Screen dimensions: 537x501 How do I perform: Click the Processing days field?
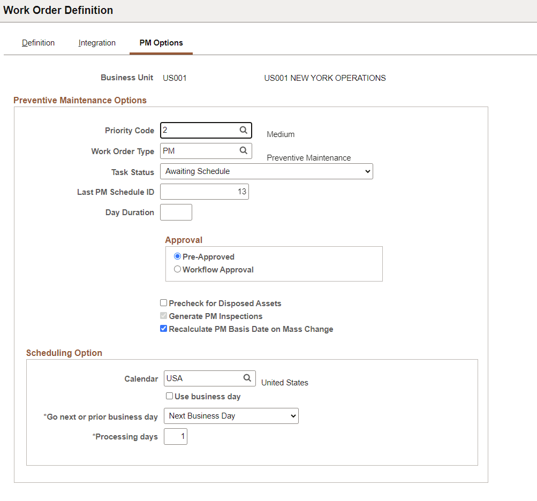click(176, 436)
